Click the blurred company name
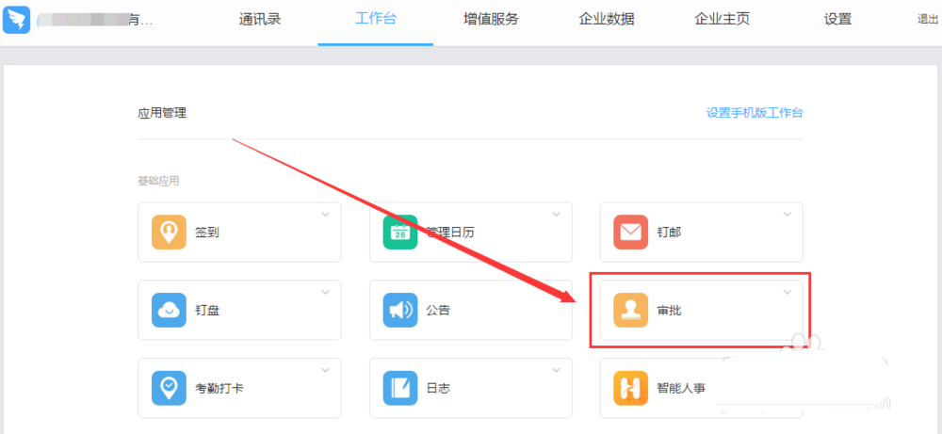 94,20
